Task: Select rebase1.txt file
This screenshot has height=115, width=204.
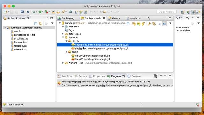Action: click(20, 46)
